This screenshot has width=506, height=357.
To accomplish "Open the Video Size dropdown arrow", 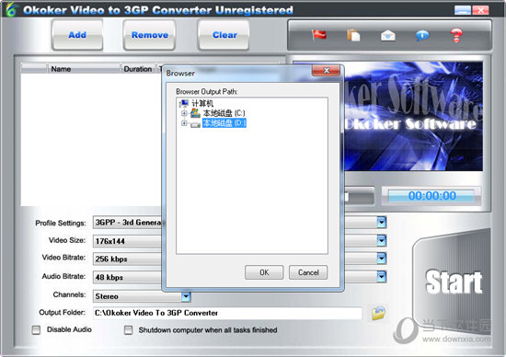I will [x=382, y=240].
